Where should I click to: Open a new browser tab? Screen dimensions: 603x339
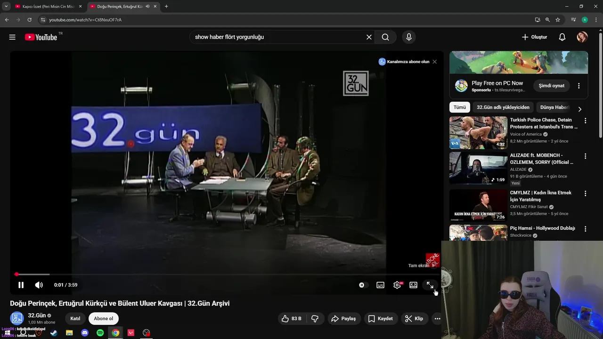tap(166, 7)
